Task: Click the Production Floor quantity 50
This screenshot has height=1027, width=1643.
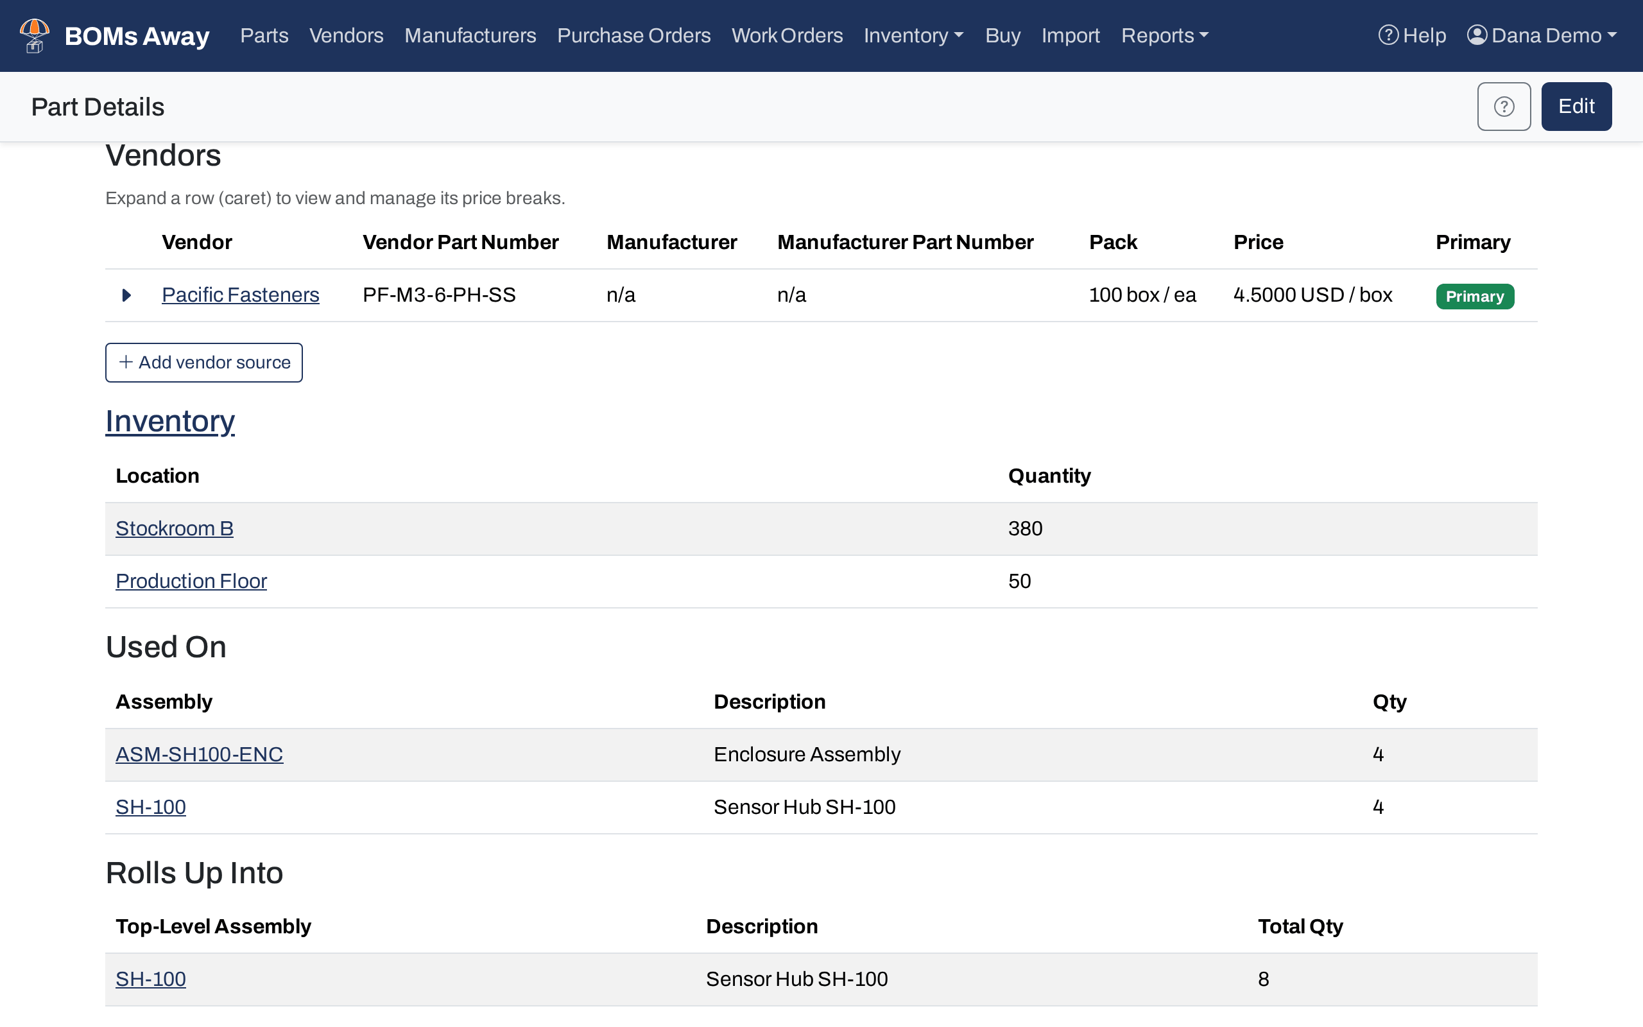Action: pyautogui.click(x=1020, y=582)
